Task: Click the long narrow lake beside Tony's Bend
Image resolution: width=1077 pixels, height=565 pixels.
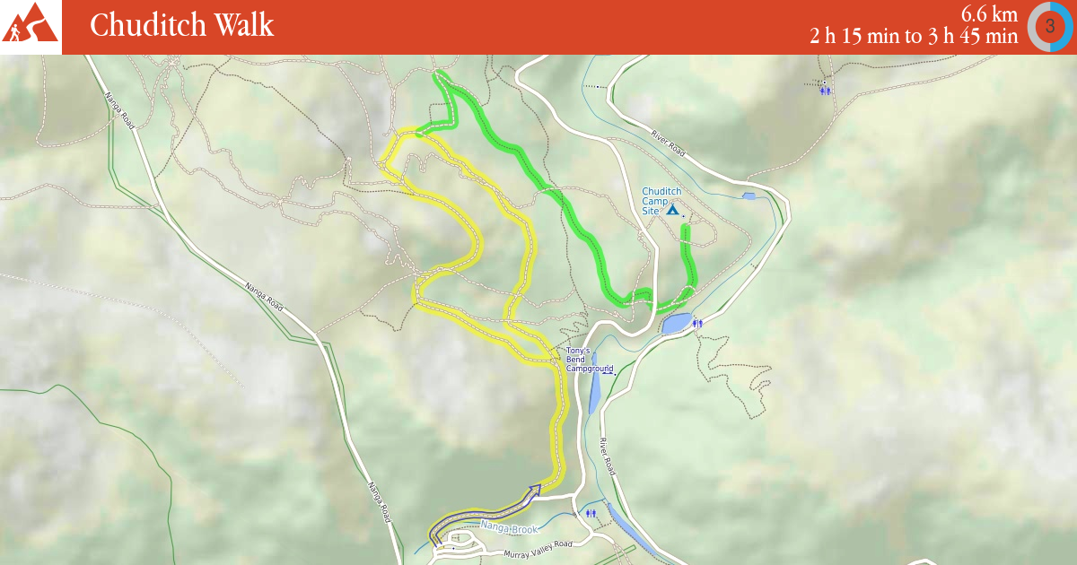Action: [593, 384]
